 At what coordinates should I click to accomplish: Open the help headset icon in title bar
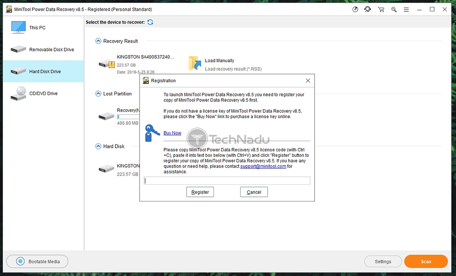coord(368,9)
